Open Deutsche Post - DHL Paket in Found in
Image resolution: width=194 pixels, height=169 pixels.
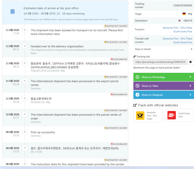pyautogui.click(x=177, y=28)
